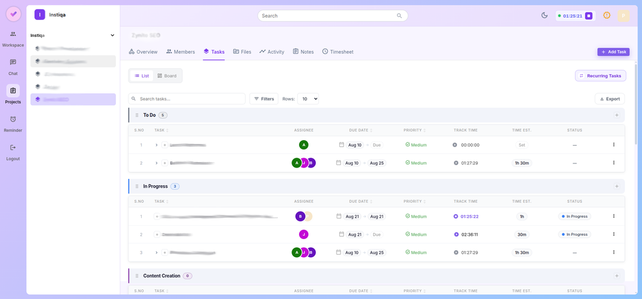
Task: Open the Rows per page dropdown
Action: point(308,99)
